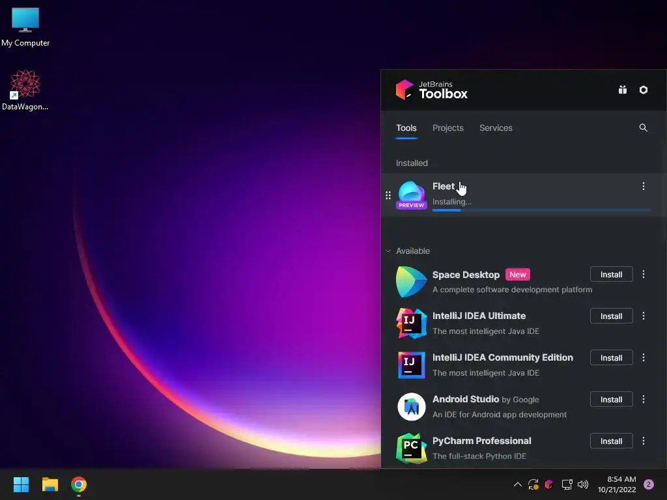
Task: Click the gift icon in Toolbox header
Action: coord(622,90)
